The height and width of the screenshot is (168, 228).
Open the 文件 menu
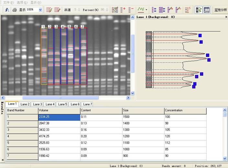8,3
